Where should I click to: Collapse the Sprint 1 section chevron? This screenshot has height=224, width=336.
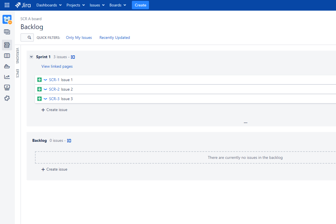point(31,57)
